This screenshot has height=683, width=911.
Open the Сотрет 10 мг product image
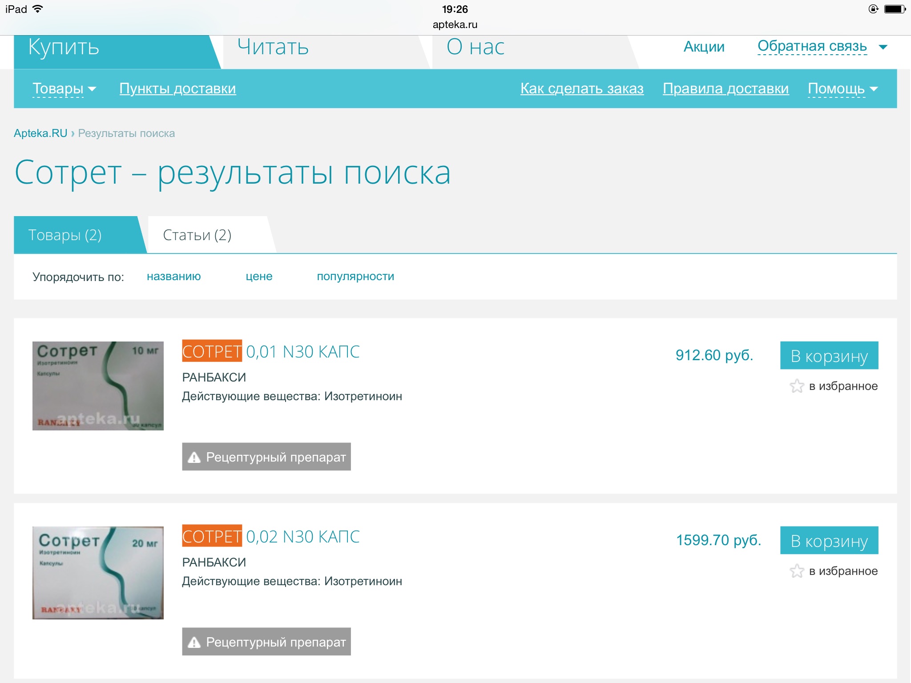tap(98, 386)
